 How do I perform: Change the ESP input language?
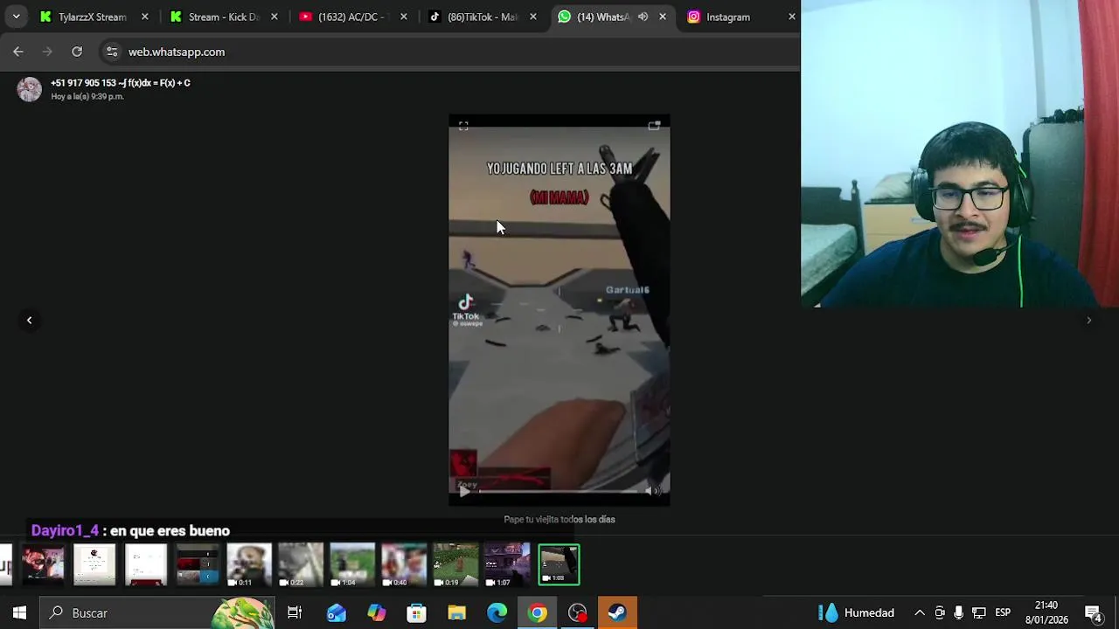click(x=1003, y=613)
